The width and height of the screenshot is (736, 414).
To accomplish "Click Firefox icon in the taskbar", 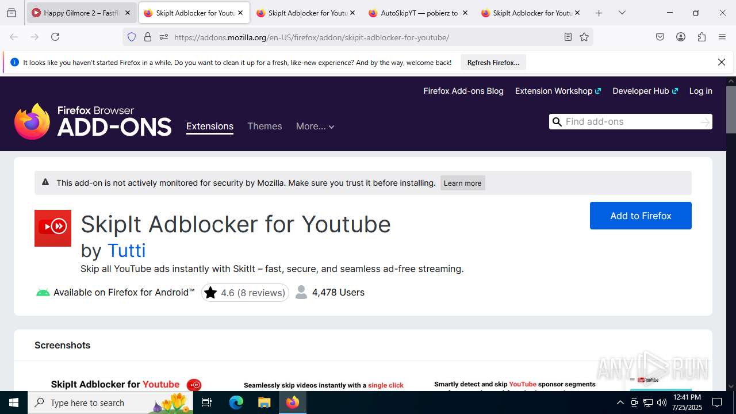I will click(293, 402).
